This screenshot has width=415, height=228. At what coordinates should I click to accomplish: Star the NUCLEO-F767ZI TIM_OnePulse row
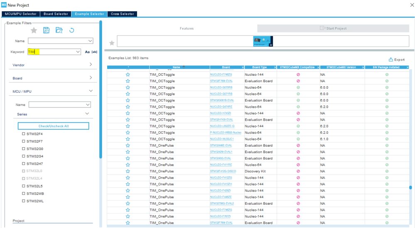pos(128,216)
